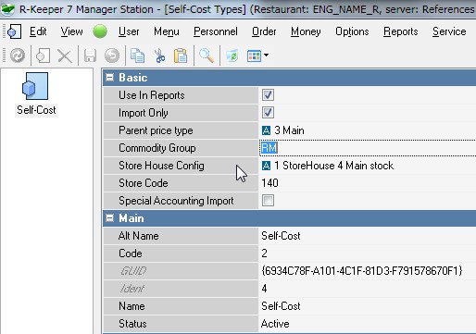Image resolution: width=476 pixels, height=334 pixels.
Task: Click the Alt Name label
Action: click(139, 236)
